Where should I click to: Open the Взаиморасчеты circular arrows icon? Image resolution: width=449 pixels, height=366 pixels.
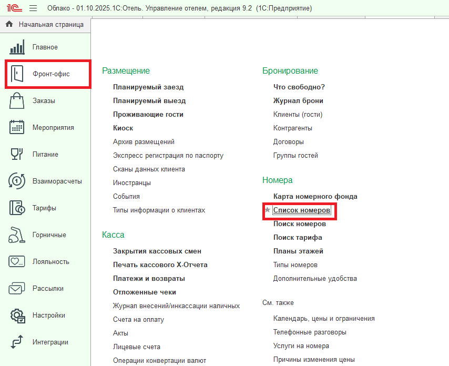point(17,181)
